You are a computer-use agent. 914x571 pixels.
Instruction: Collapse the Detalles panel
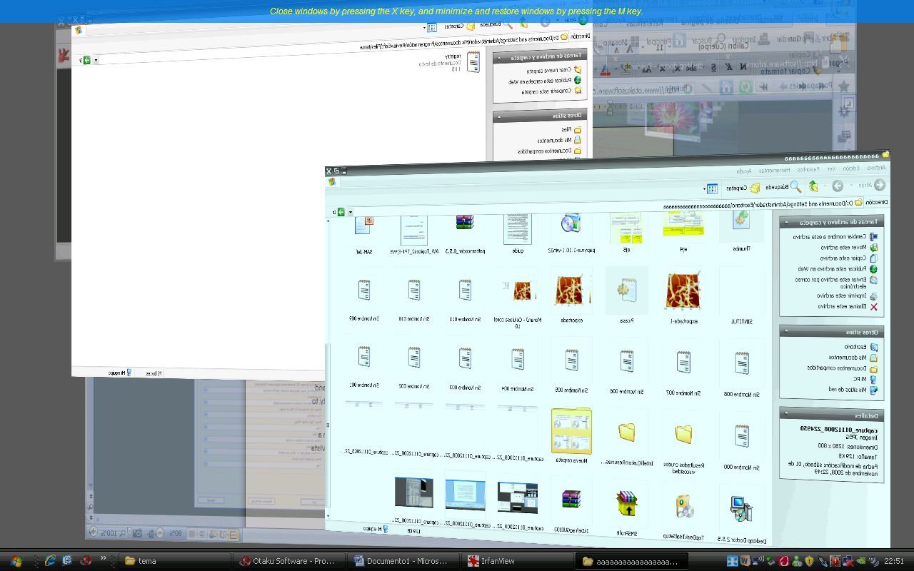785,413
